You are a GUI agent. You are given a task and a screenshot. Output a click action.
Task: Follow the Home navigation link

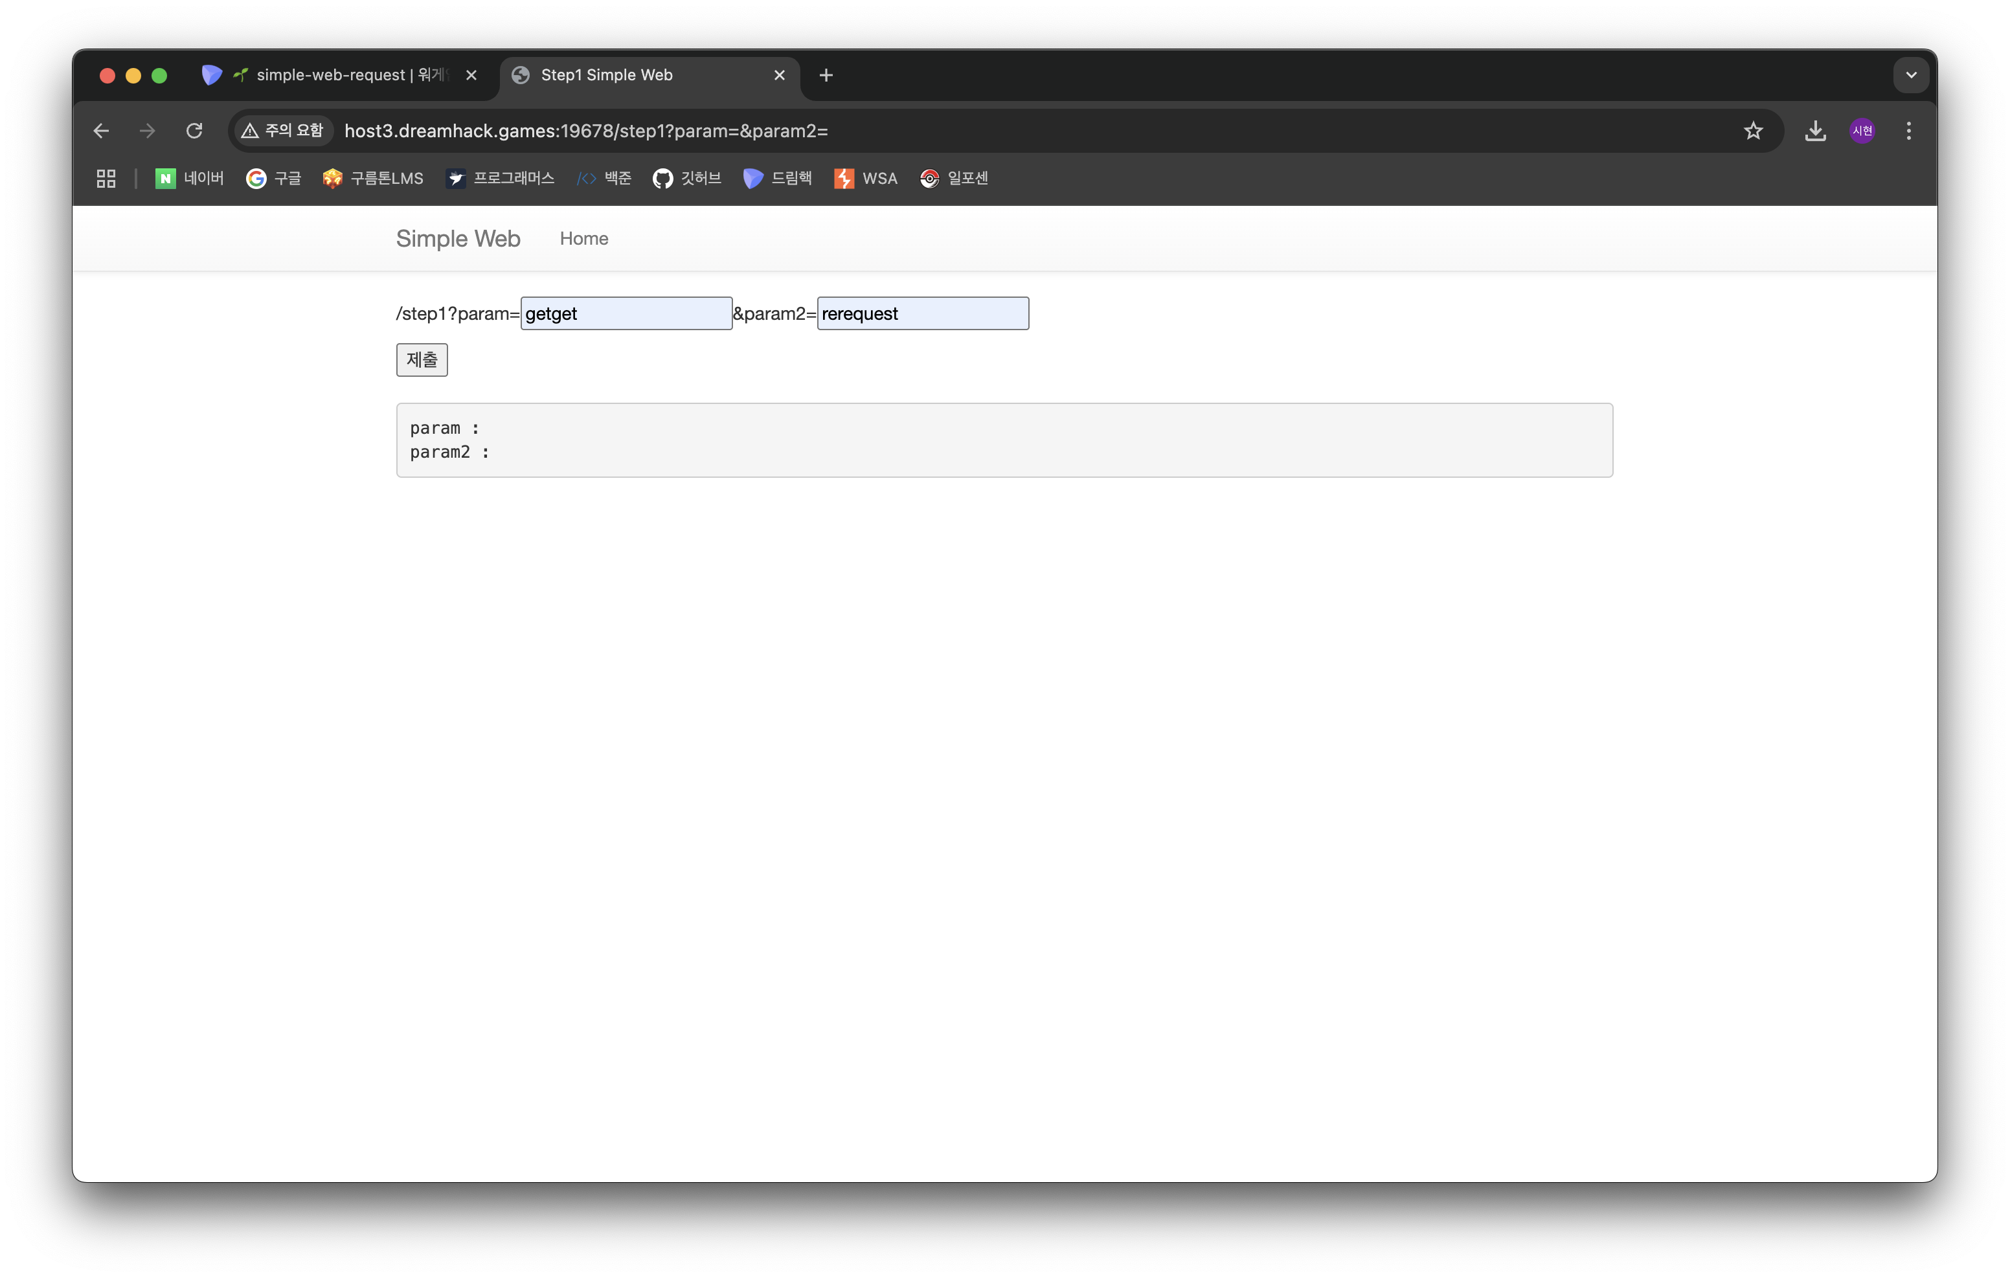pyautogui.click(x=583, y=239)
